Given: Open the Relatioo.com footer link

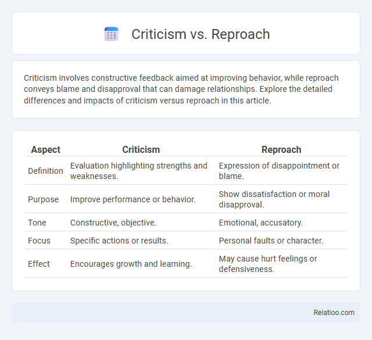Looking at the screenshot, I should (334, 313).
